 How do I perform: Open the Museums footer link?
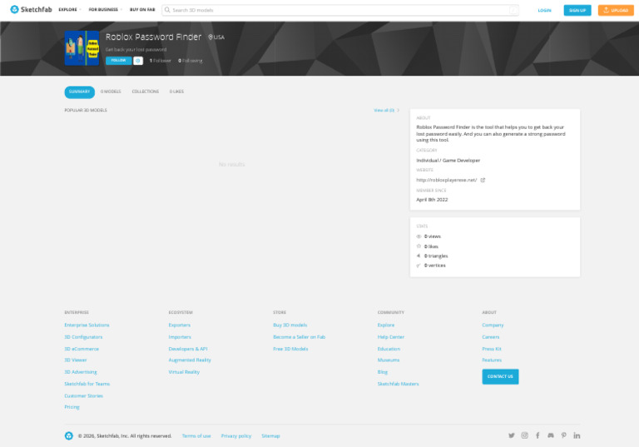[389, 360]
